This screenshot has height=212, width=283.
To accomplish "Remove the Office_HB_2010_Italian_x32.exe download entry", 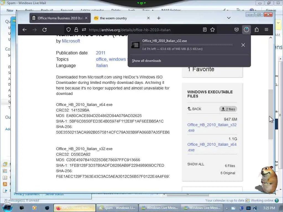I will [243, 45].
